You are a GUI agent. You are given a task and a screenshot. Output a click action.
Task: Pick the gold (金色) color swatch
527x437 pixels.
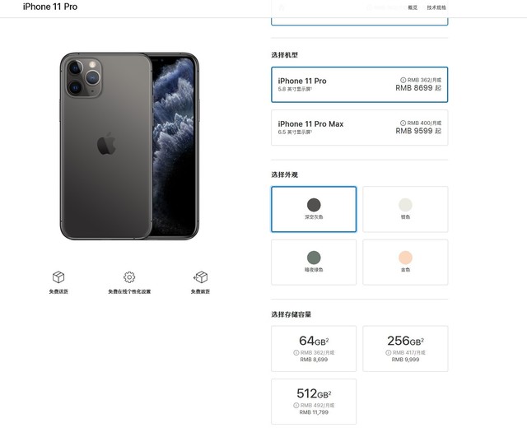pos(405,262)
